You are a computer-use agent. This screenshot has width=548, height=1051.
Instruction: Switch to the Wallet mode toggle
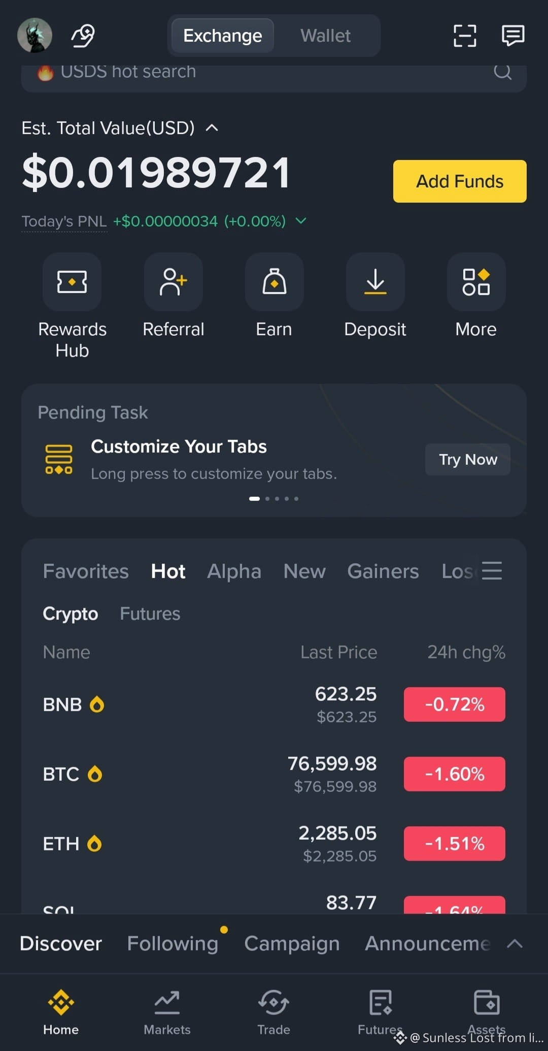(325, 36)
